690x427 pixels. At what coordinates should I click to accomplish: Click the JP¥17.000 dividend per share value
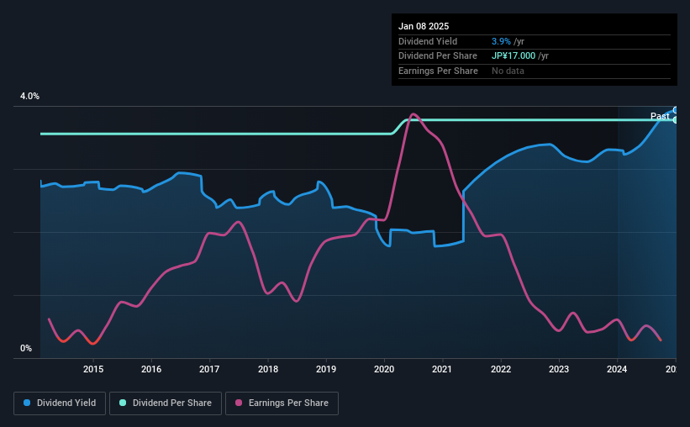[514, 56]
